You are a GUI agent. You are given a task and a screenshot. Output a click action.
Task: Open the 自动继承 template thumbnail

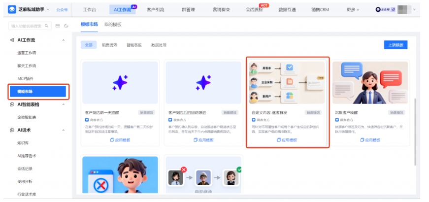(x=203, y=175)
